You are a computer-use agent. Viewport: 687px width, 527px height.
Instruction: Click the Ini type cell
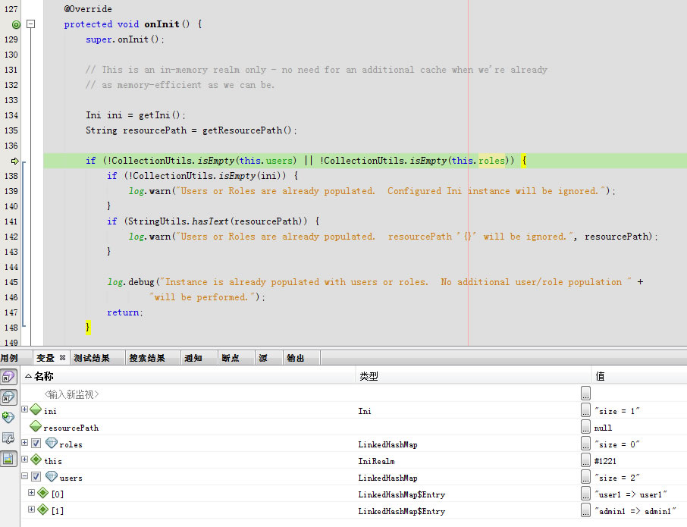tap(365, 411)
